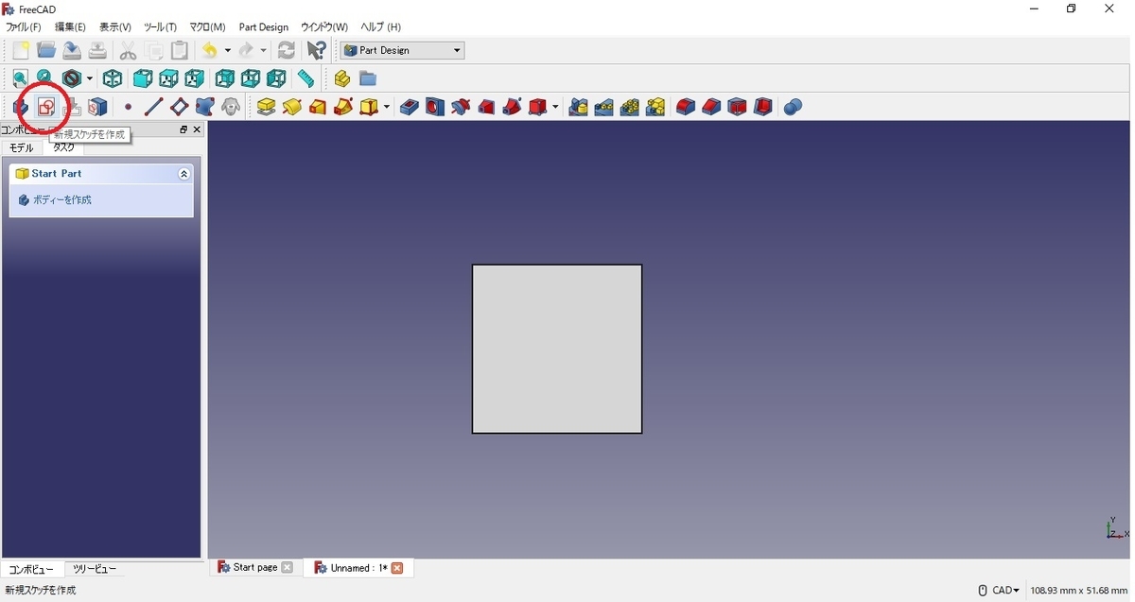Create a datum point
Image resolution: width=1135 pixels, height=602 pixels.
coord(128,107)
